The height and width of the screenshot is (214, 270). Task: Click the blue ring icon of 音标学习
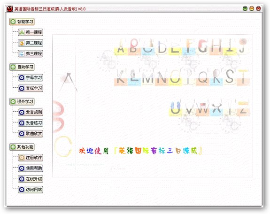pos(22,88)
